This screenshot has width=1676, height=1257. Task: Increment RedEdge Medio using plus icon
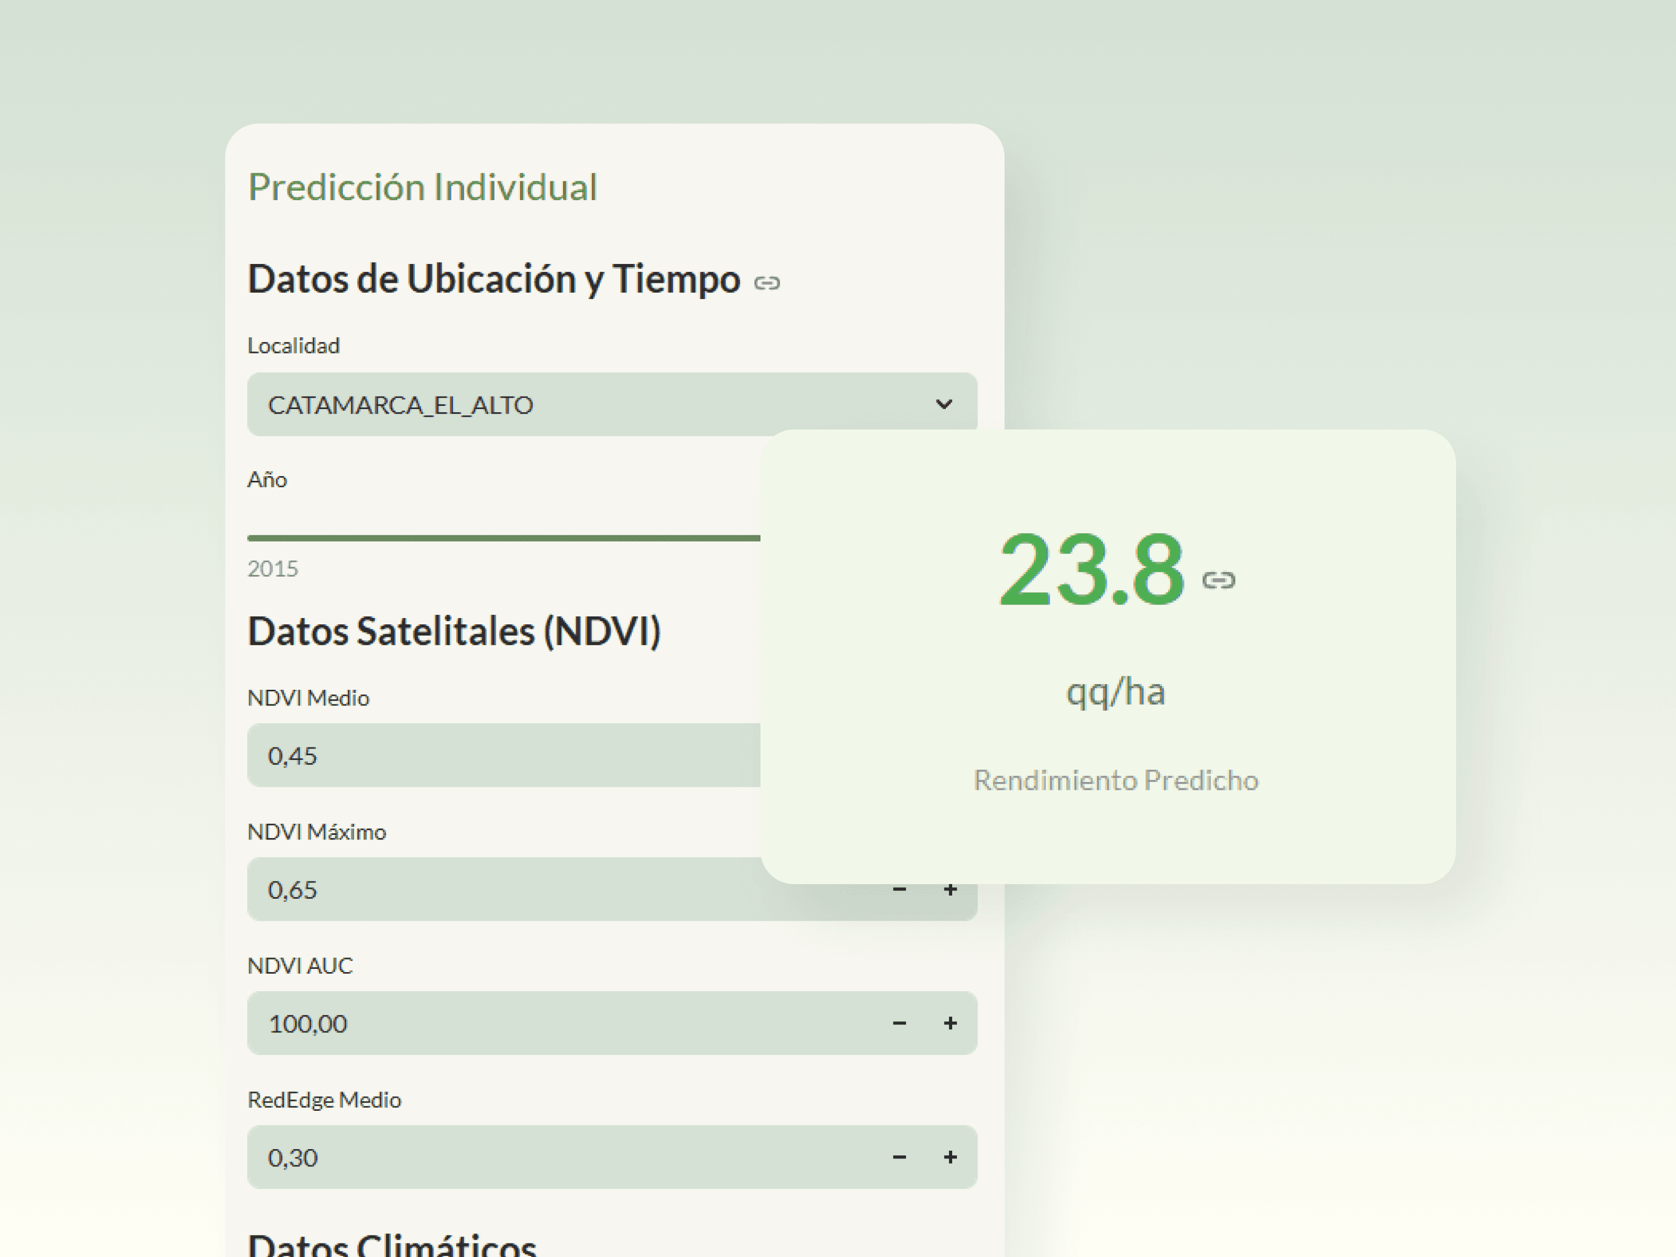(x=950, y=1157)
